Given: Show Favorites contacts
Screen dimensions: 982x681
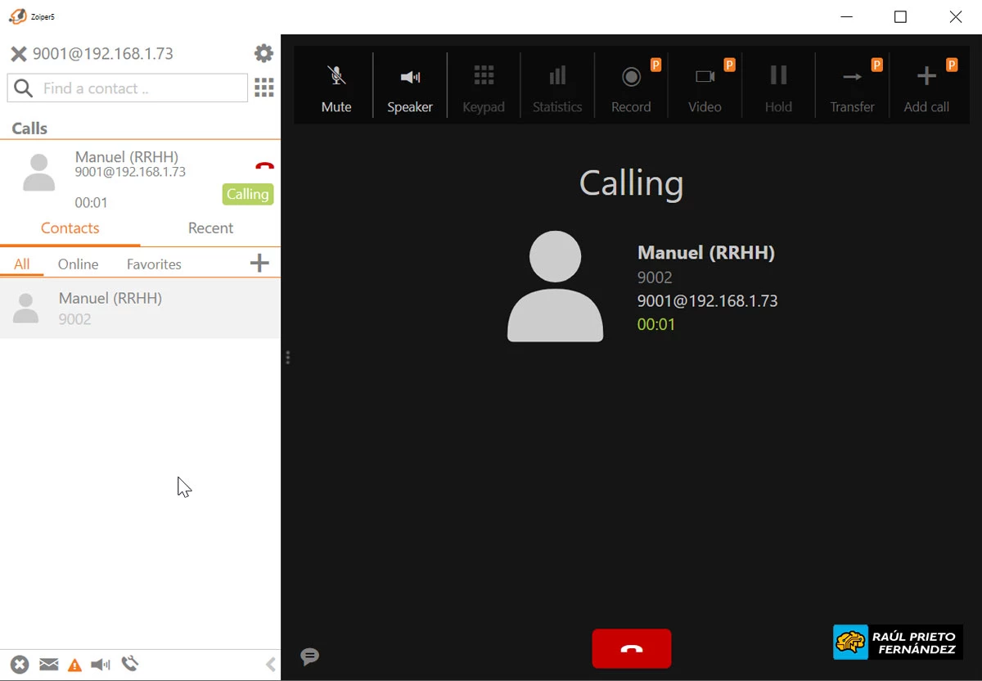Looking at the screenshot, I should [154, 264].
